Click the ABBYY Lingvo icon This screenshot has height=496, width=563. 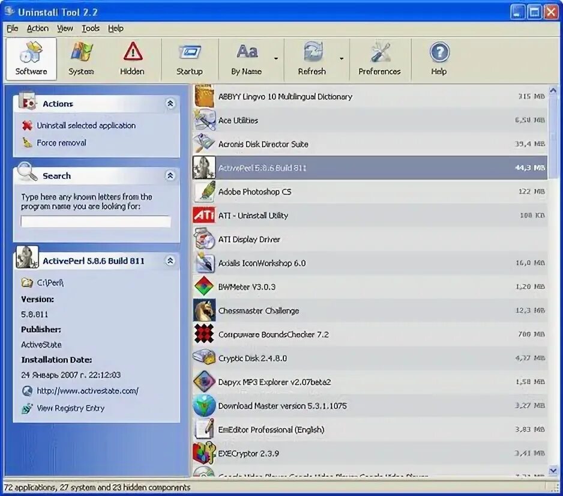point(204,96)
